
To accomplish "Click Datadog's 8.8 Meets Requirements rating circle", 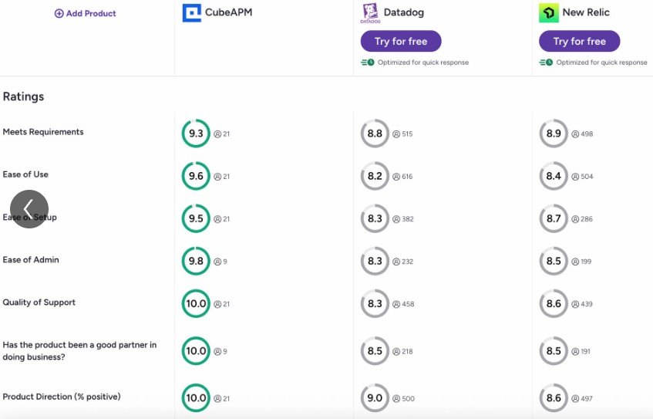I will [x=375, y=133].
